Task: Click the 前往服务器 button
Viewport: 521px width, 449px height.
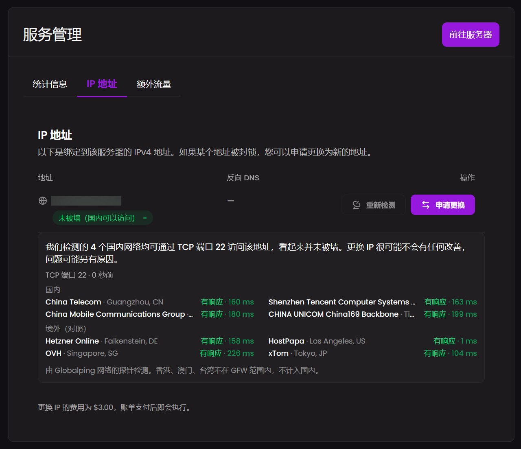Action: click(x=471, y=35)
